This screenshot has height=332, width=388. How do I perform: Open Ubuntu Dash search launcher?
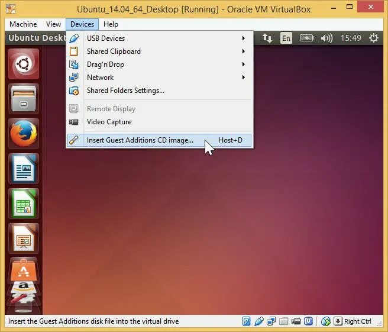pos(24,64)
